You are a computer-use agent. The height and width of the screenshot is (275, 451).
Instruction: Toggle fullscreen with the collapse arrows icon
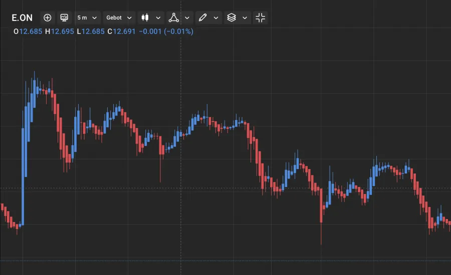(260, 18)
